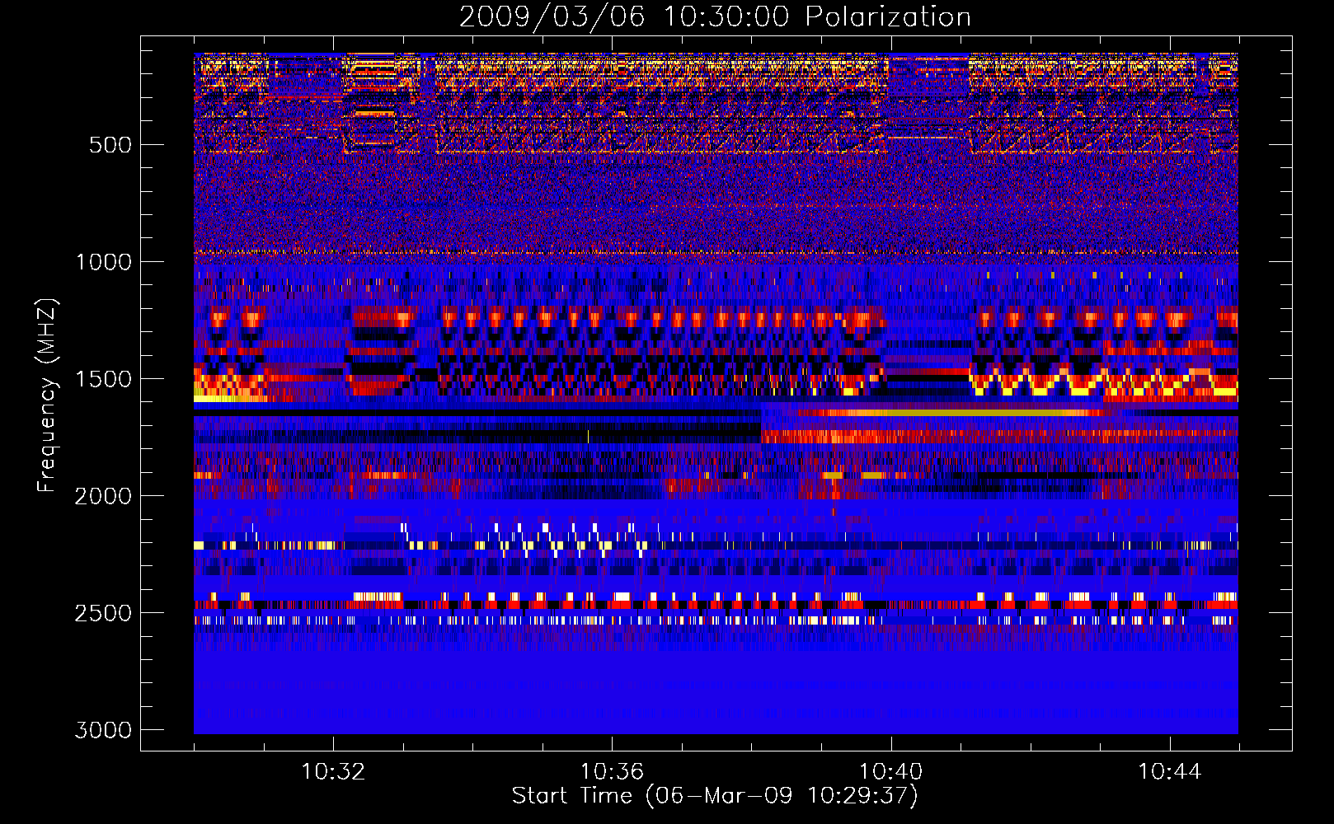Select the 2500 frequency tick label
Image resolution: width=1334 pixels, height=824 pixels.
[x=103, y=613]
